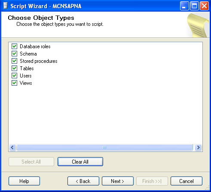Viewport: 211px width, 192px height.
Task: Uncheck the Stored procedures checkbox
Action: tap(14, 61)
